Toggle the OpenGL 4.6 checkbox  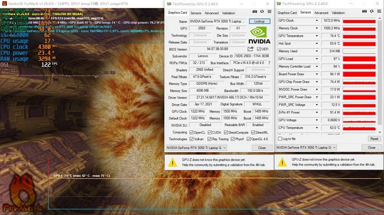pyautogui.click(x=249, y=139)
